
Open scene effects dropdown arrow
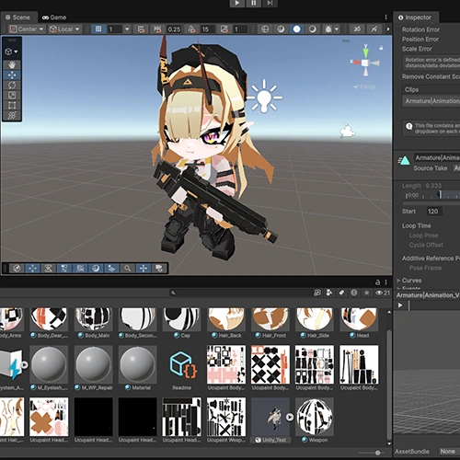pyautogui.click(x=337, y=29)
